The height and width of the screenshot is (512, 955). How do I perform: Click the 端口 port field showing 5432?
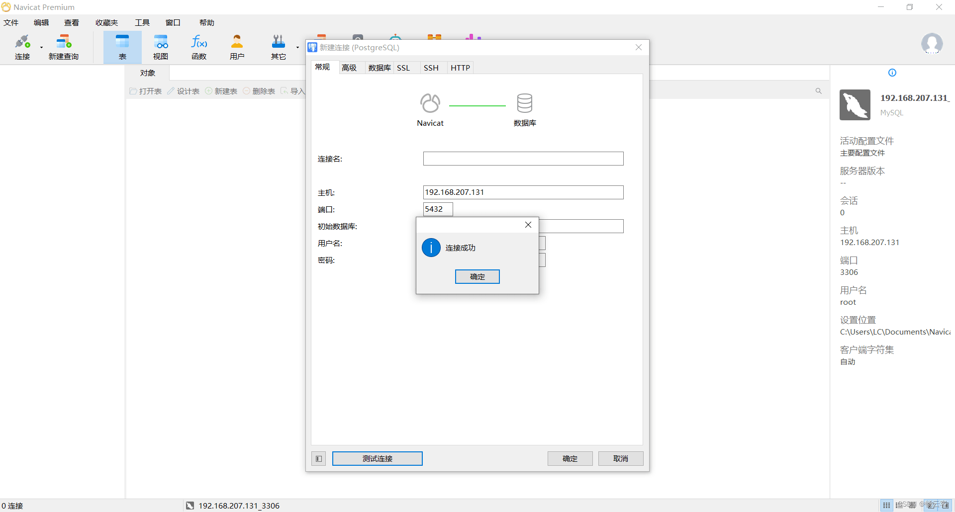click(x=438, y=209)
